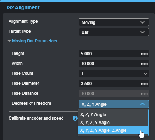Image resolution: width=155 pixels, height=140 pixels.
Task: Choose X, Y, Z, Y Angle, Z Angle
Action: [113, 130]
